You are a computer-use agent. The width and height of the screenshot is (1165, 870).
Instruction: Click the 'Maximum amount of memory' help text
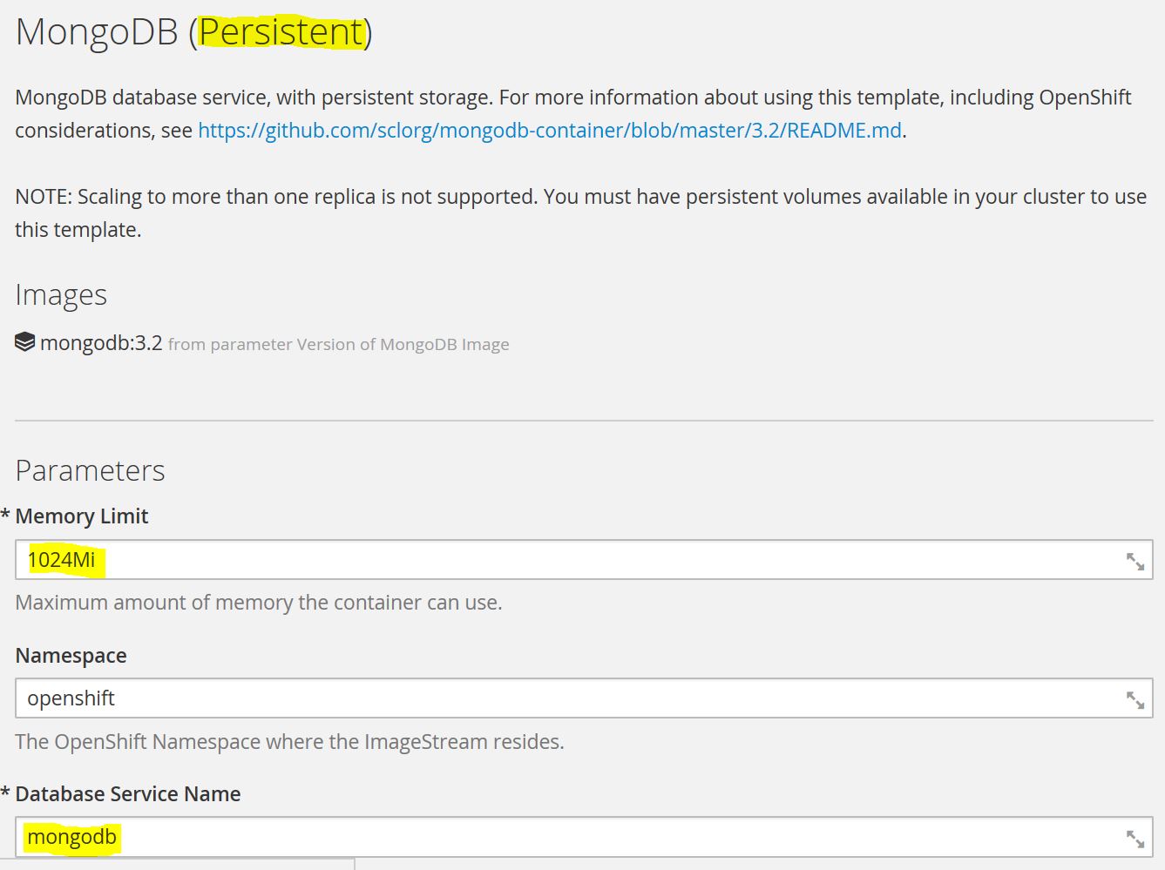(x=259, y=603)
